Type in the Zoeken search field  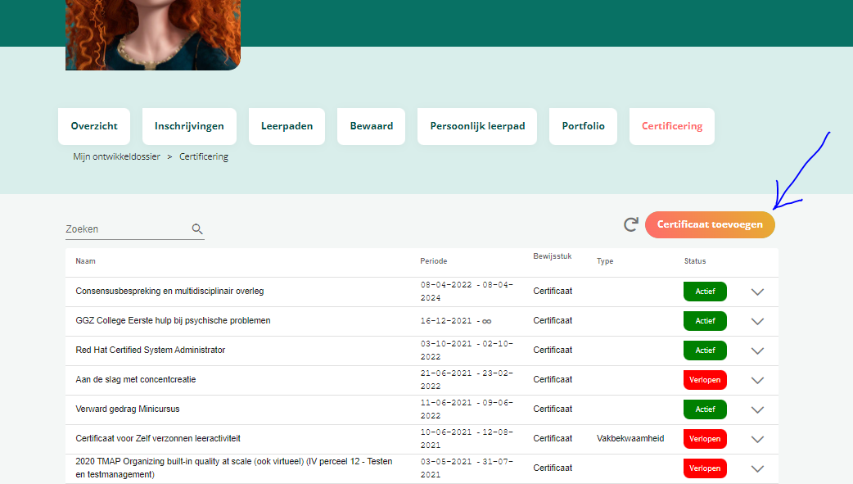pos(127,229)
